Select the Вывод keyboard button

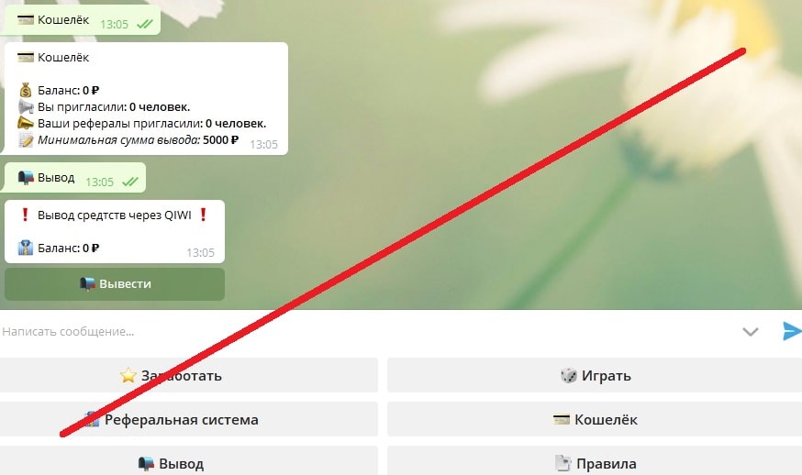[x=189, y=462]
